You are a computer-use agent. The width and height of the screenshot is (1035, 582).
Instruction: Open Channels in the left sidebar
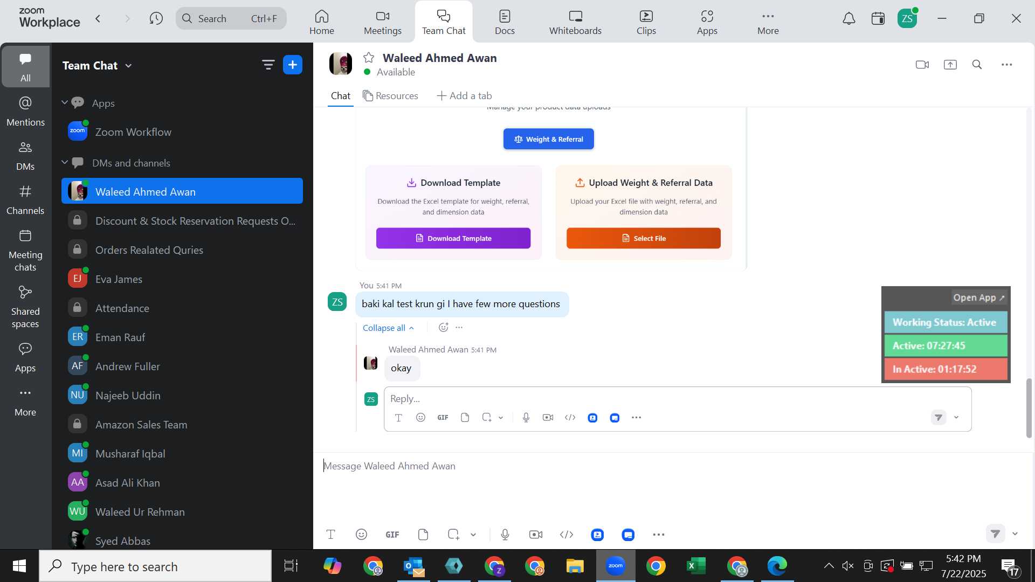pyautogui.click(x=25, y=200)
